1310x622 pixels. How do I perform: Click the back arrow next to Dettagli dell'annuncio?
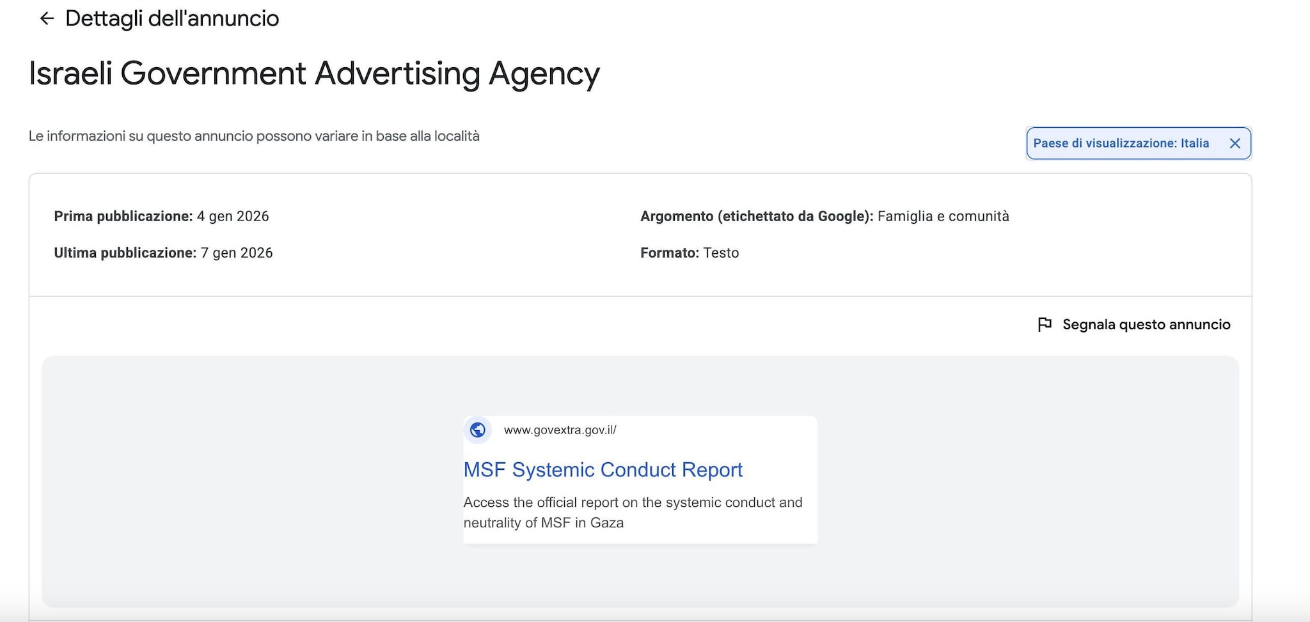45,19
